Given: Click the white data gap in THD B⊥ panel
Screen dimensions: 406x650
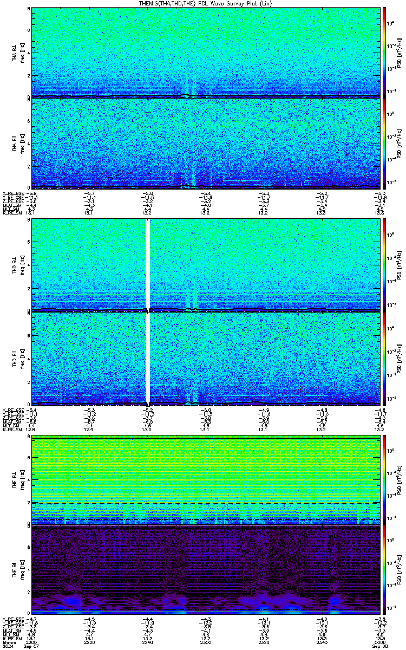Looking at the screenshot, I should (148, 265).
